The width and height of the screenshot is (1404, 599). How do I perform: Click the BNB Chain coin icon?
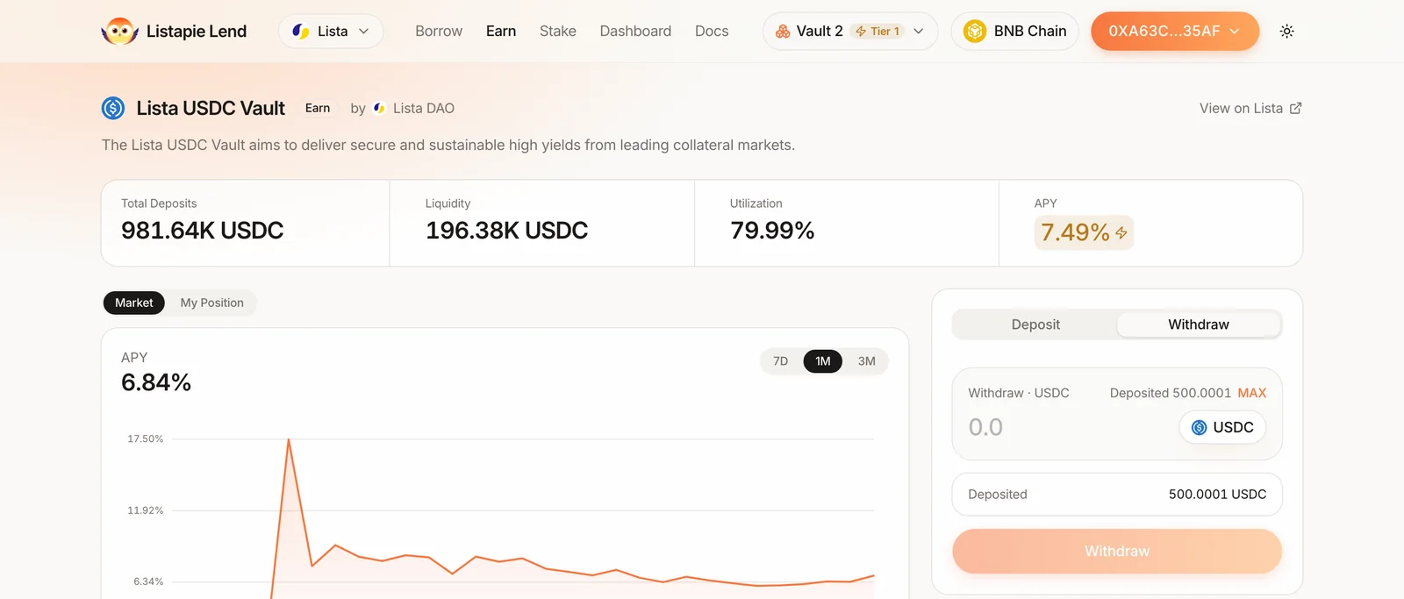[x=975, y=32]
